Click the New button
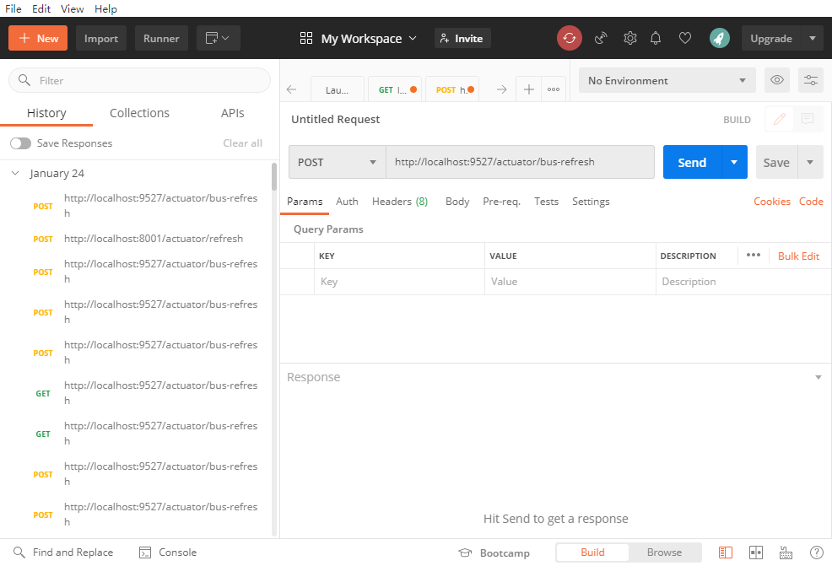Viewport: 832px width, 566px height. (x=38, y=38)
